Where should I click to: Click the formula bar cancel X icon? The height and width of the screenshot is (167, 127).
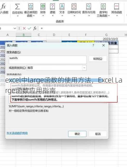pos(24,28)
